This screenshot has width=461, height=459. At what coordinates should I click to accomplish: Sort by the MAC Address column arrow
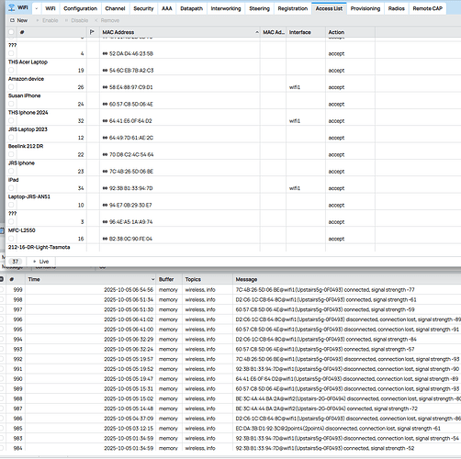[x=257, y=32]
